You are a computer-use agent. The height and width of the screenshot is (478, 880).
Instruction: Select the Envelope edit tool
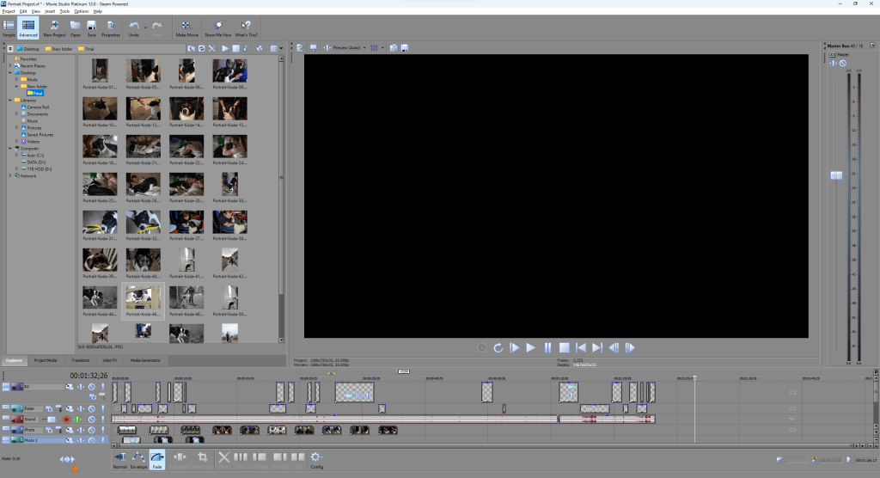click(x=138, y=460)
